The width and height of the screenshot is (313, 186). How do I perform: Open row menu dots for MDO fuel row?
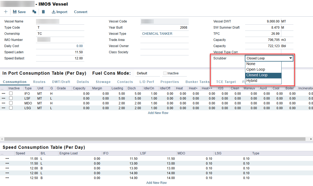tap(3, 103)
